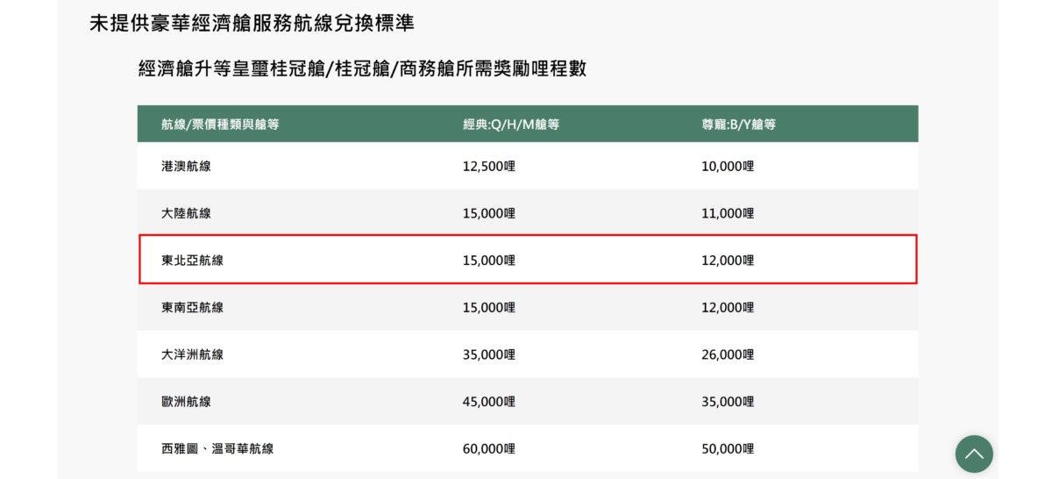Select the 大洋洲航線 row label
Image resolution: width=1052 pixels, height=479 pixels.
point(192,354)
